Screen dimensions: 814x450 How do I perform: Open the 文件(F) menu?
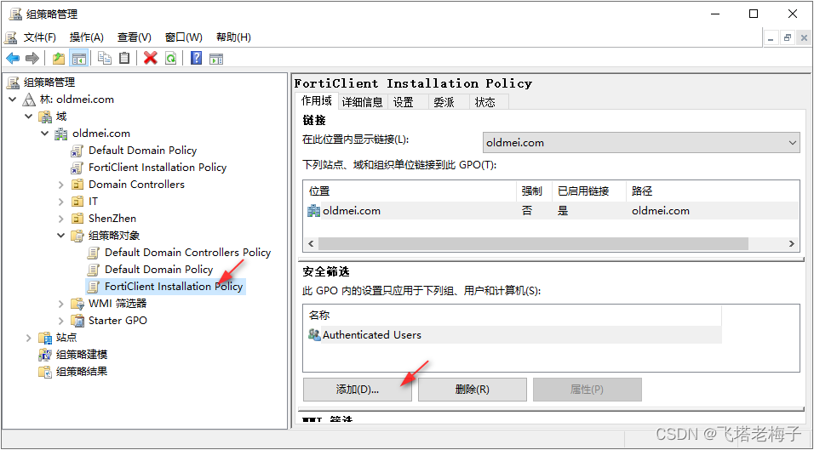click(40, 37)
